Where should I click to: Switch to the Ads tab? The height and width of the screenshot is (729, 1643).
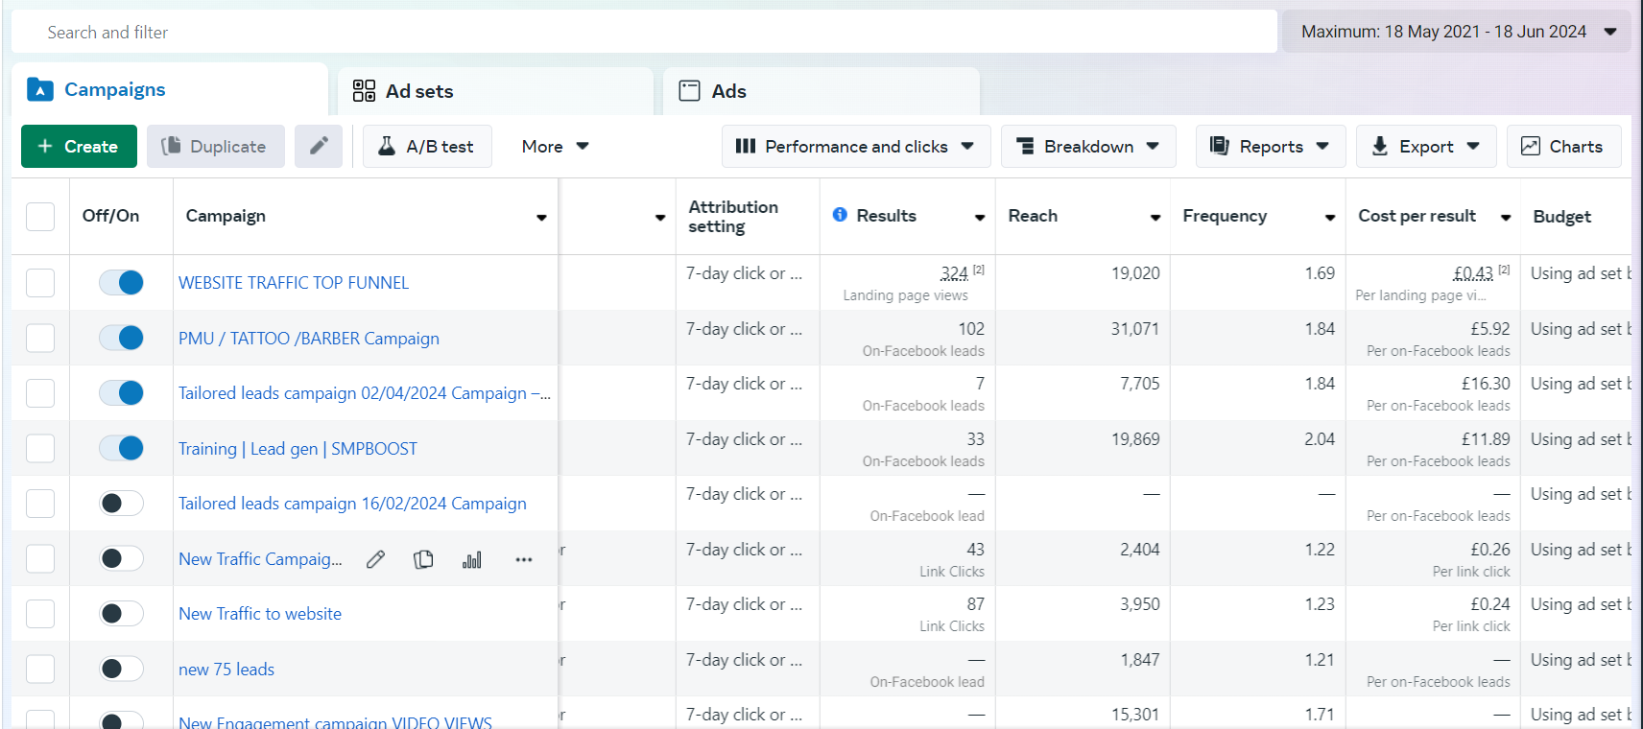click(x=727, y=91)
